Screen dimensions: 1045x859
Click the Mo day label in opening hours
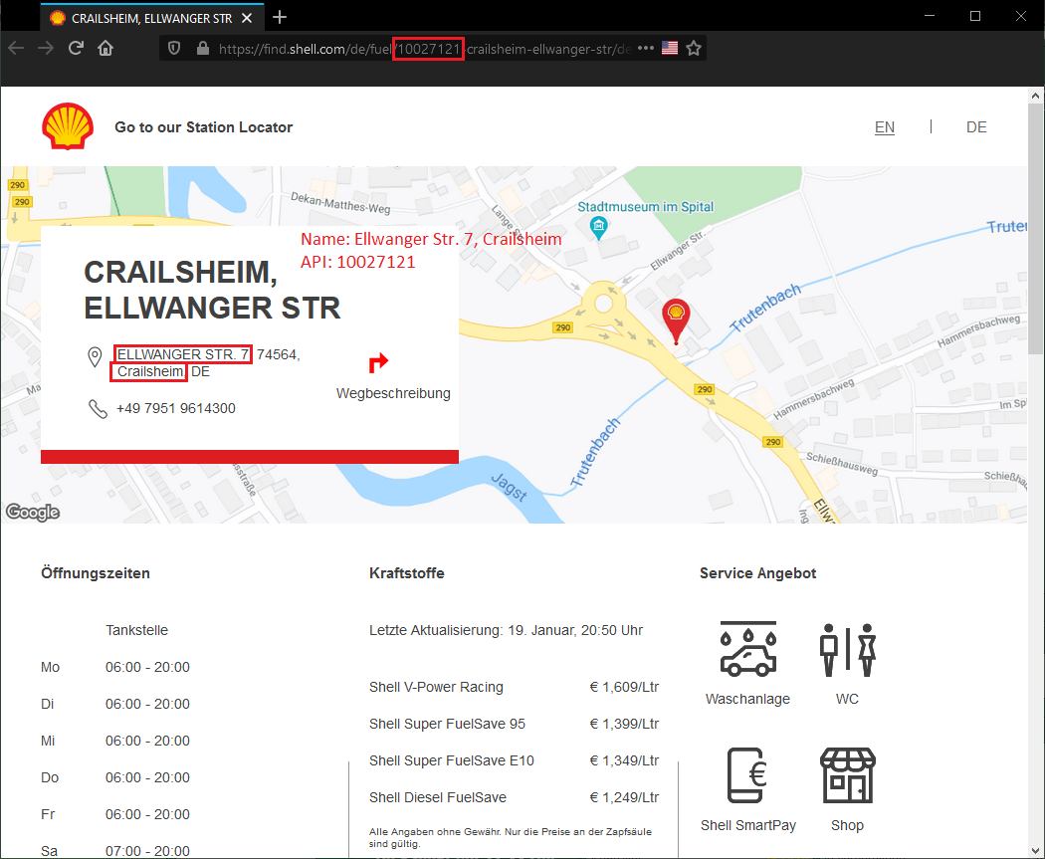[50, 667]
